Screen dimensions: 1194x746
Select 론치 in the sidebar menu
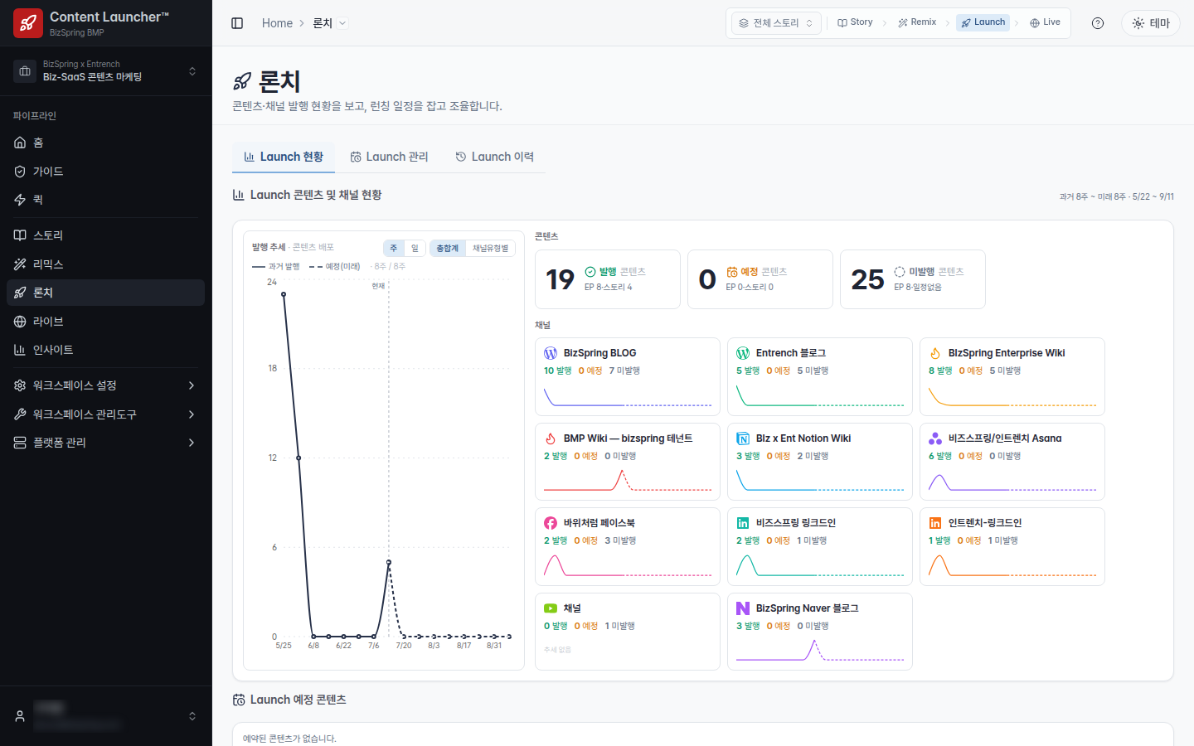tap(106, 293)
